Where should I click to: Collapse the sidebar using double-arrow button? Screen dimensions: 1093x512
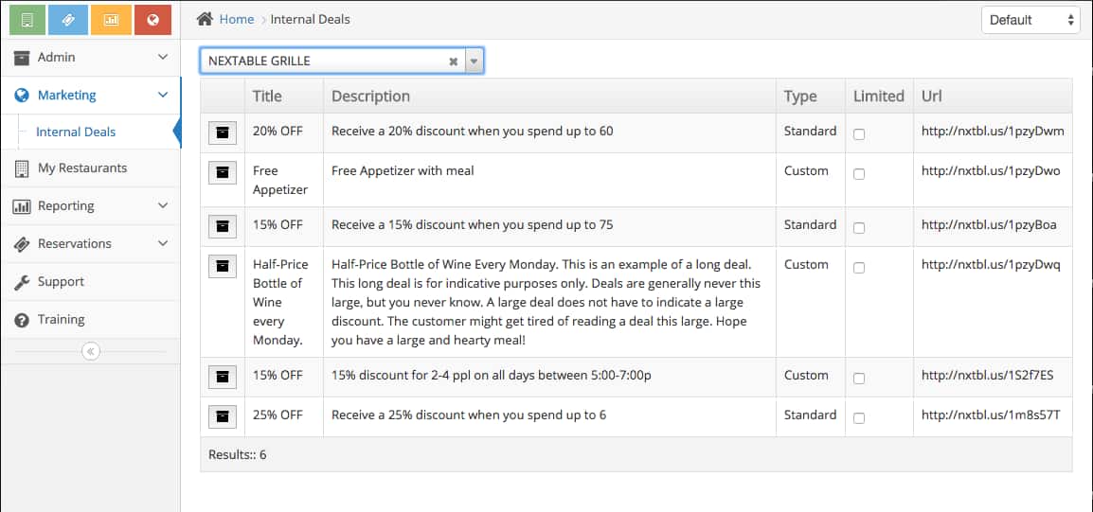[90, 351]
